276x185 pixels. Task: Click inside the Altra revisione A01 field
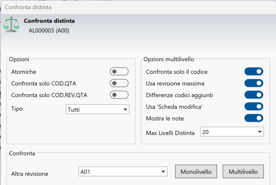(123, 171)
